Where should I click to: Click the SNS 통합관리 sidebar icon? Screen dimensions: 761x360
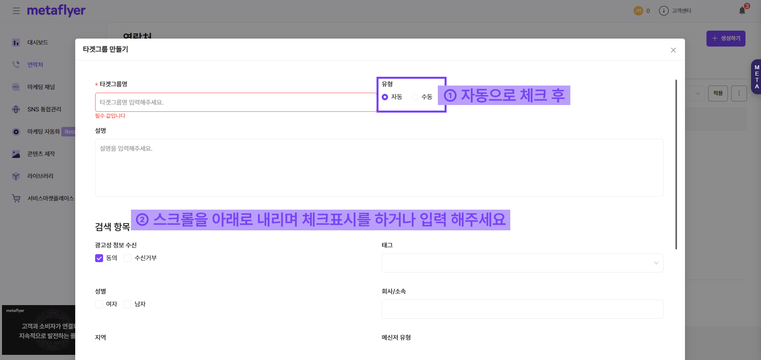pos(16,109)
